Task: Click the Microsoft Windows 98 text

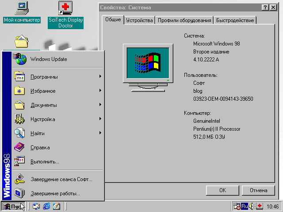Action: click(217, 44)
